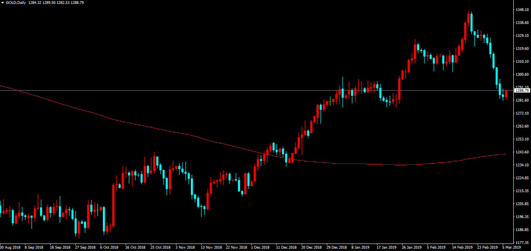Click the 3 Nov 2018 date label

185,247
